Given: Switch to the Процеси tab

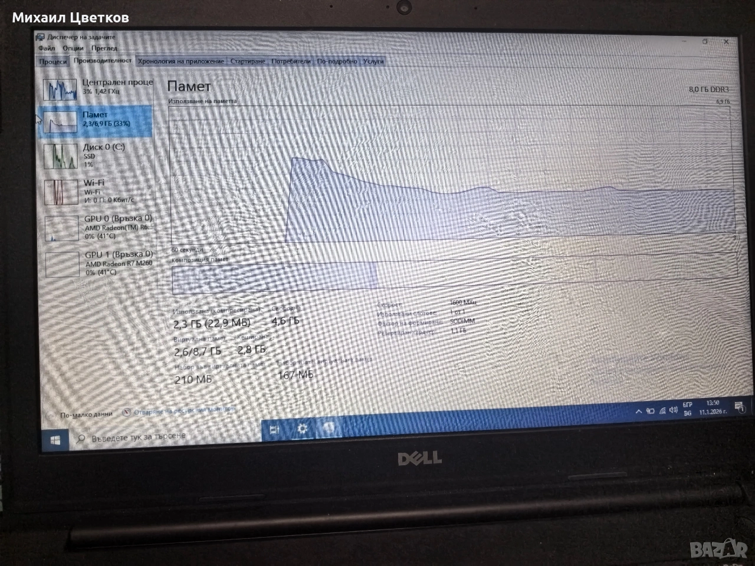Looking at the screenshot, I should 53,61.
